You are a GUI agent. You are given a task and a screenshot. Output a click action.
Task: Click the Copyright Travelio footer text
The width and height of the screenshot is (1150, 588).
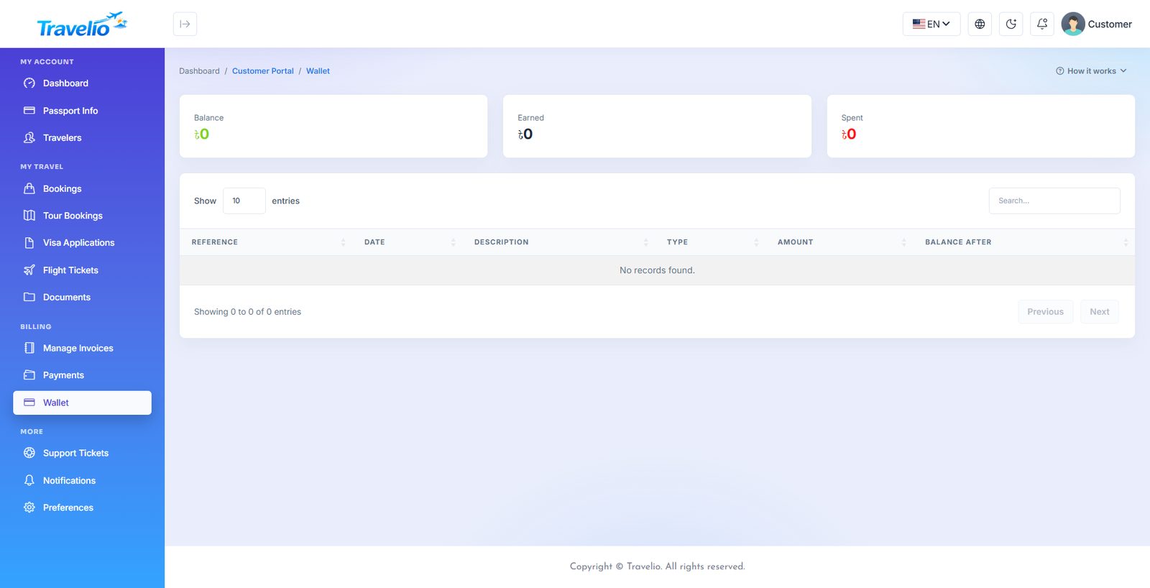point(657,566)
